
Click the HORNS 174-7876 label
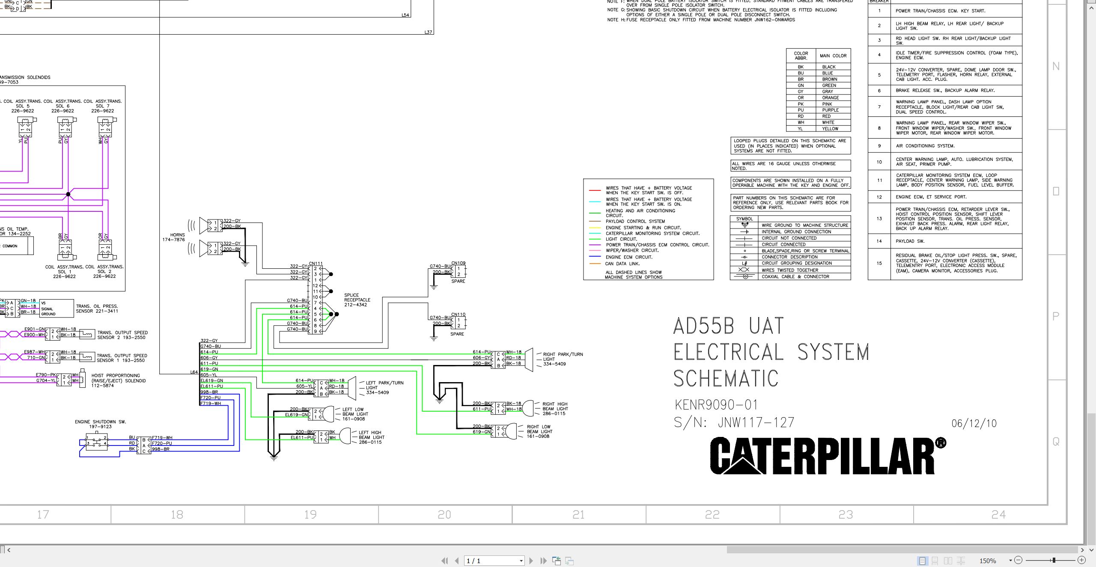click(173, 237)
